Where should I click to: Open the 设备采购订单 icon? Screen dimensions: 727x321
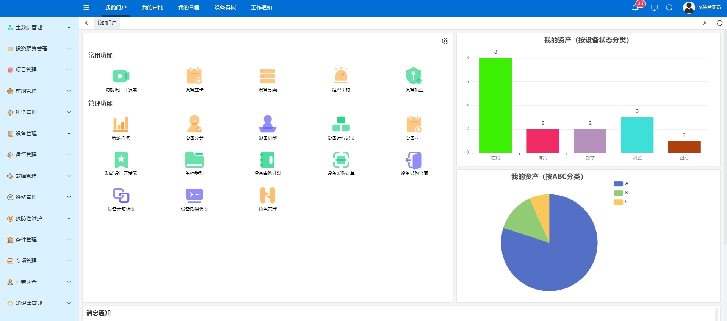(341, 160)
